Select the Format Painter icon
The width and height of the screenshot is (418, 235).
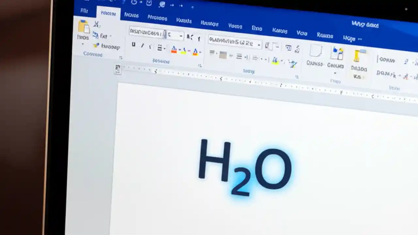pos(96,46)
